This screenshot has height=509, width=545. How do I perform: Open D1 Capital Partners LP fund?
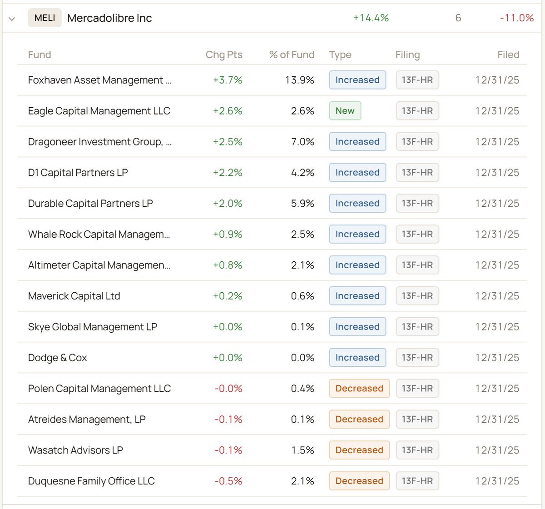[78, 173]
